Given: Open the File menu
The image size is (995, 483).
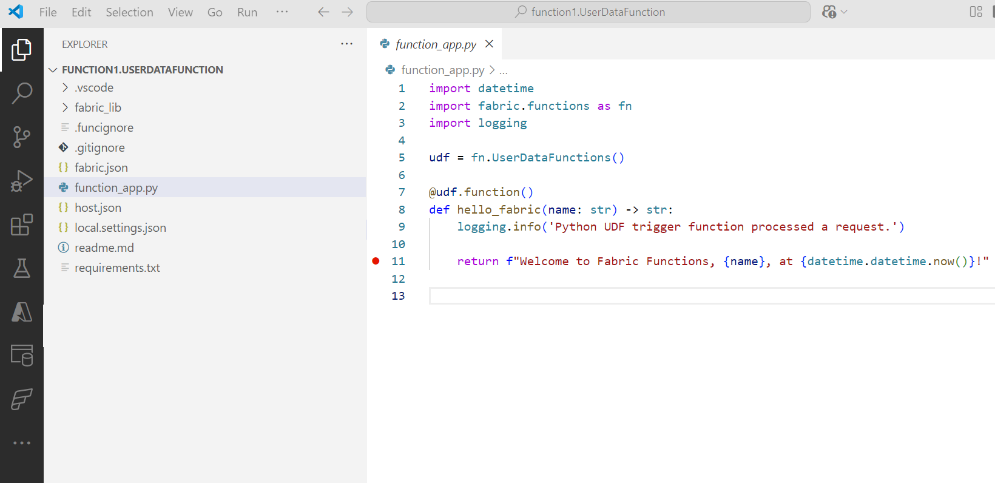Looking at the screenshot, I should (x=48, y=12).
